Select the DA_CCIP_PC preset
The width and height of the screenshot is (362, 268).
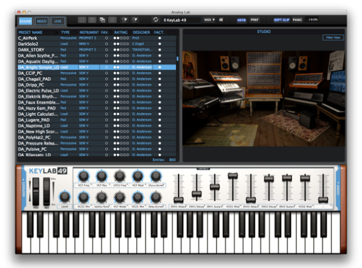coord(97,73)
